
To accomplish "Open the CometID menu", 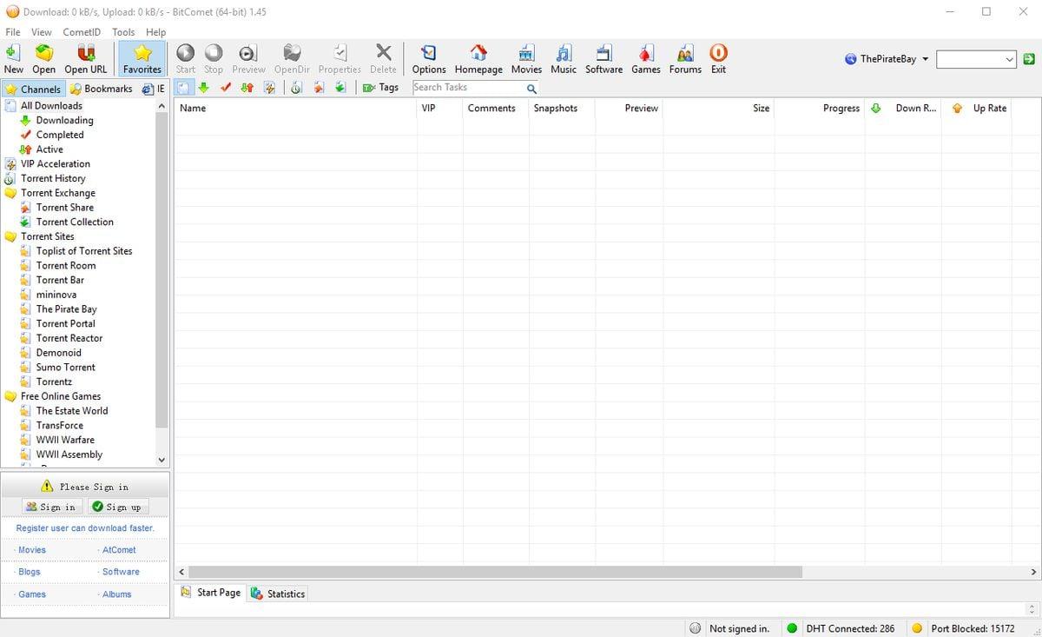I will pyautogui.click(x=82, y=32).
